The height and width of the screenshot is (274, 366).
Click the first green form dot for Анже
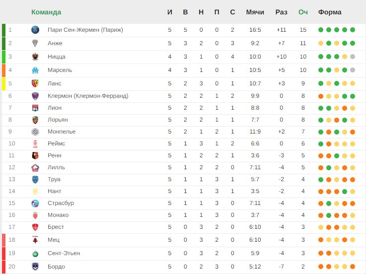coord(329,43)
